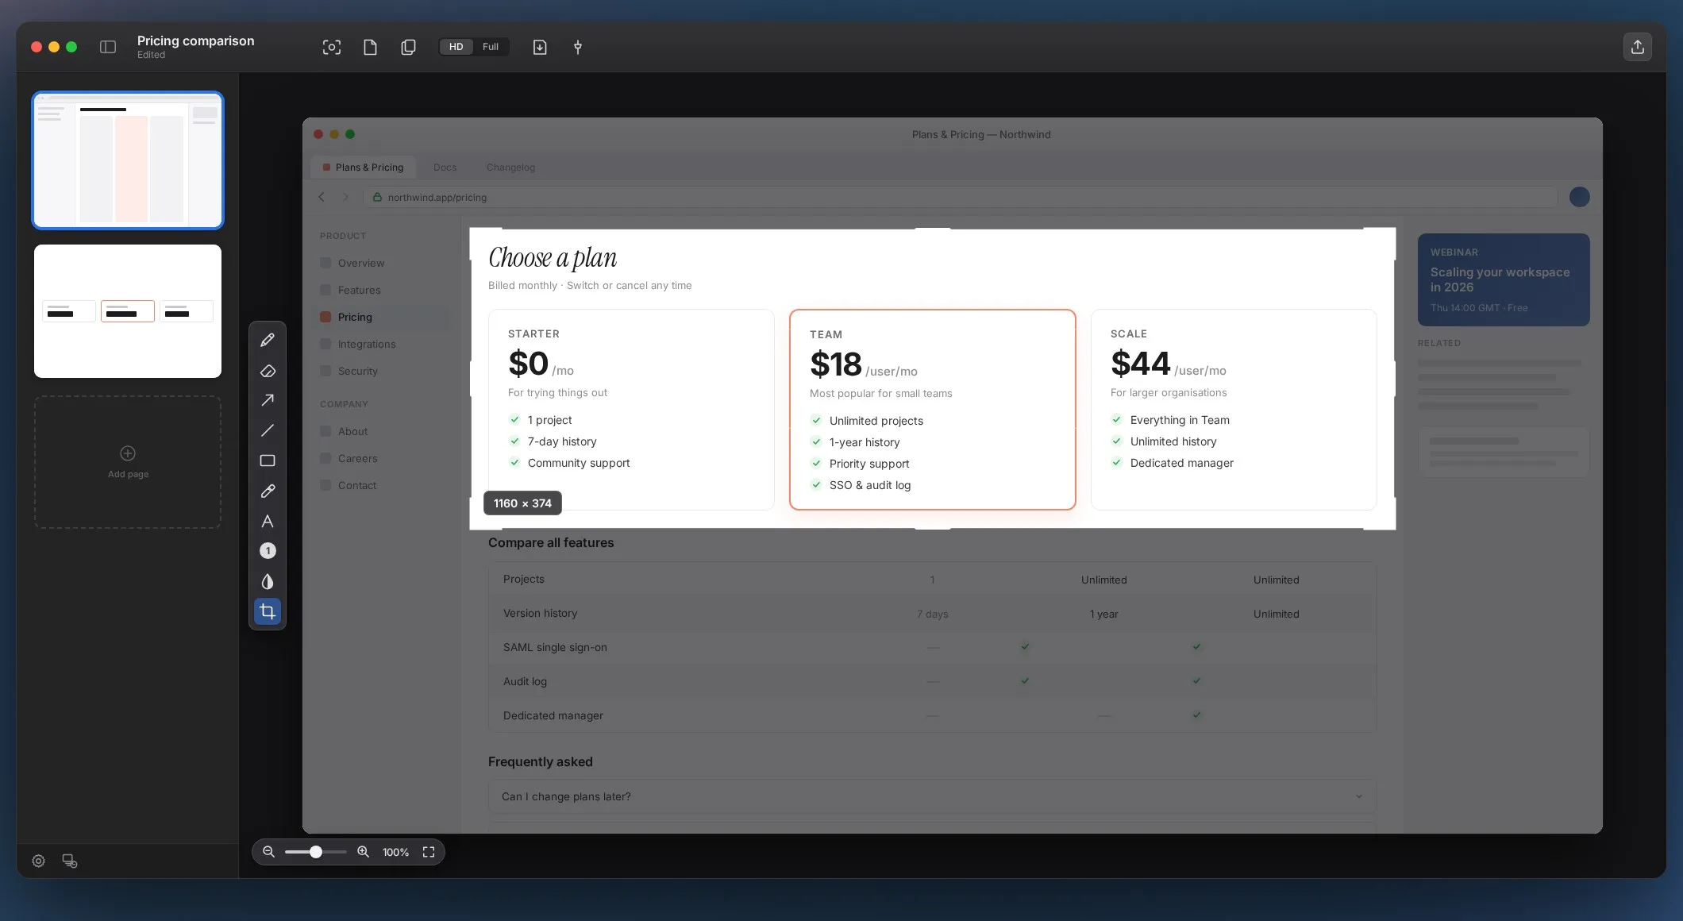This screenshot has width=1683, height=921.
Task: Click the new page document icon
Action: (370, 47)
